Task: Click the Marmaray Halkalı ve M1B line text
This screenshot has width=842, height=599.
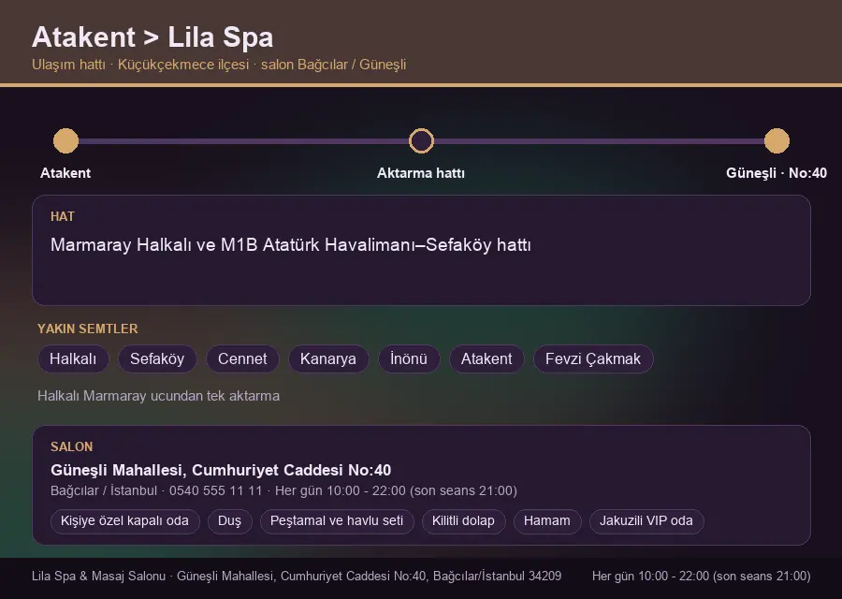Action: tap(291, 245)
